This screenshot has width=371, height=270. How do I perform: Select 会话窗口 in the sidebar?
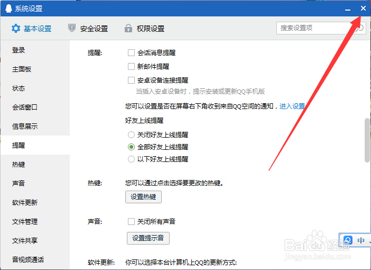(x=35, y=107)
